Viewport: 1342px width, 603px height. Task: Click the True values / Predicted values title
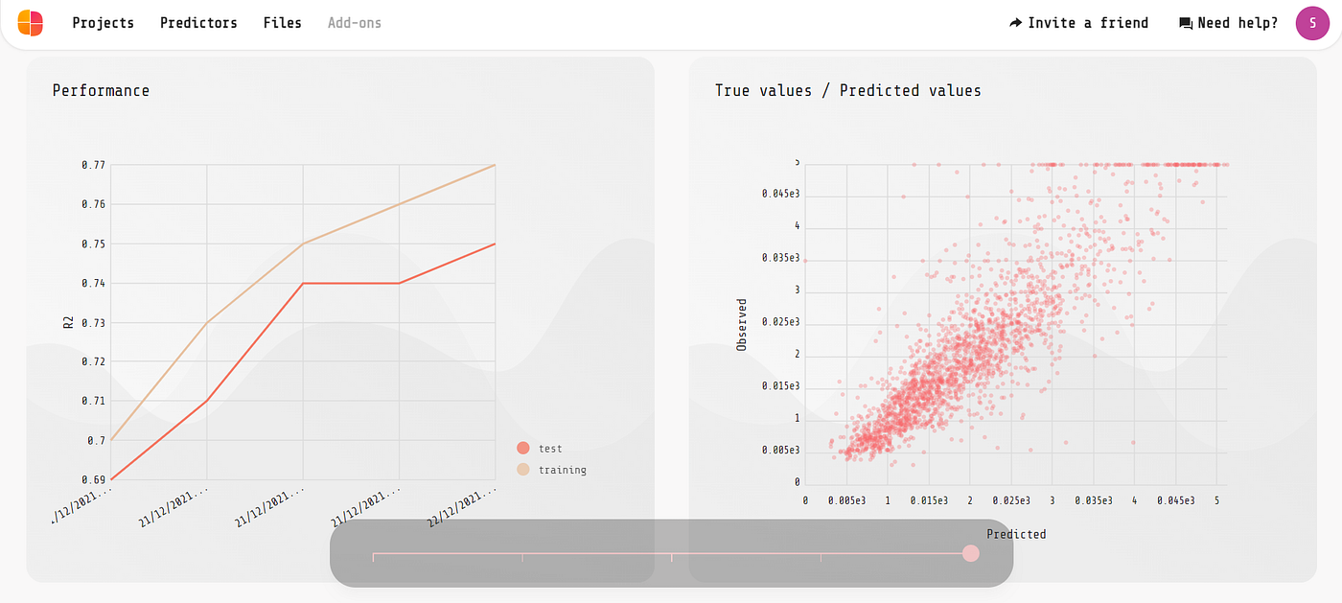(848, 91)
